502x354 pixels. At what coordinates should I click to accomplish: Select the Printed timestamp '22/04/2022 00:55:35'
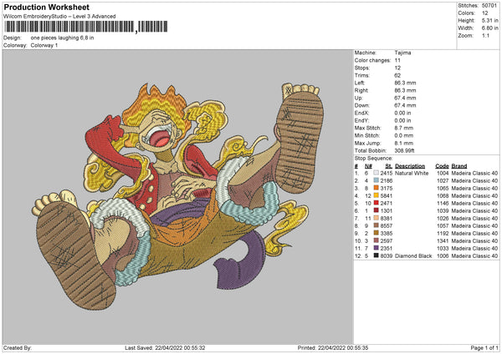point(343,347)
